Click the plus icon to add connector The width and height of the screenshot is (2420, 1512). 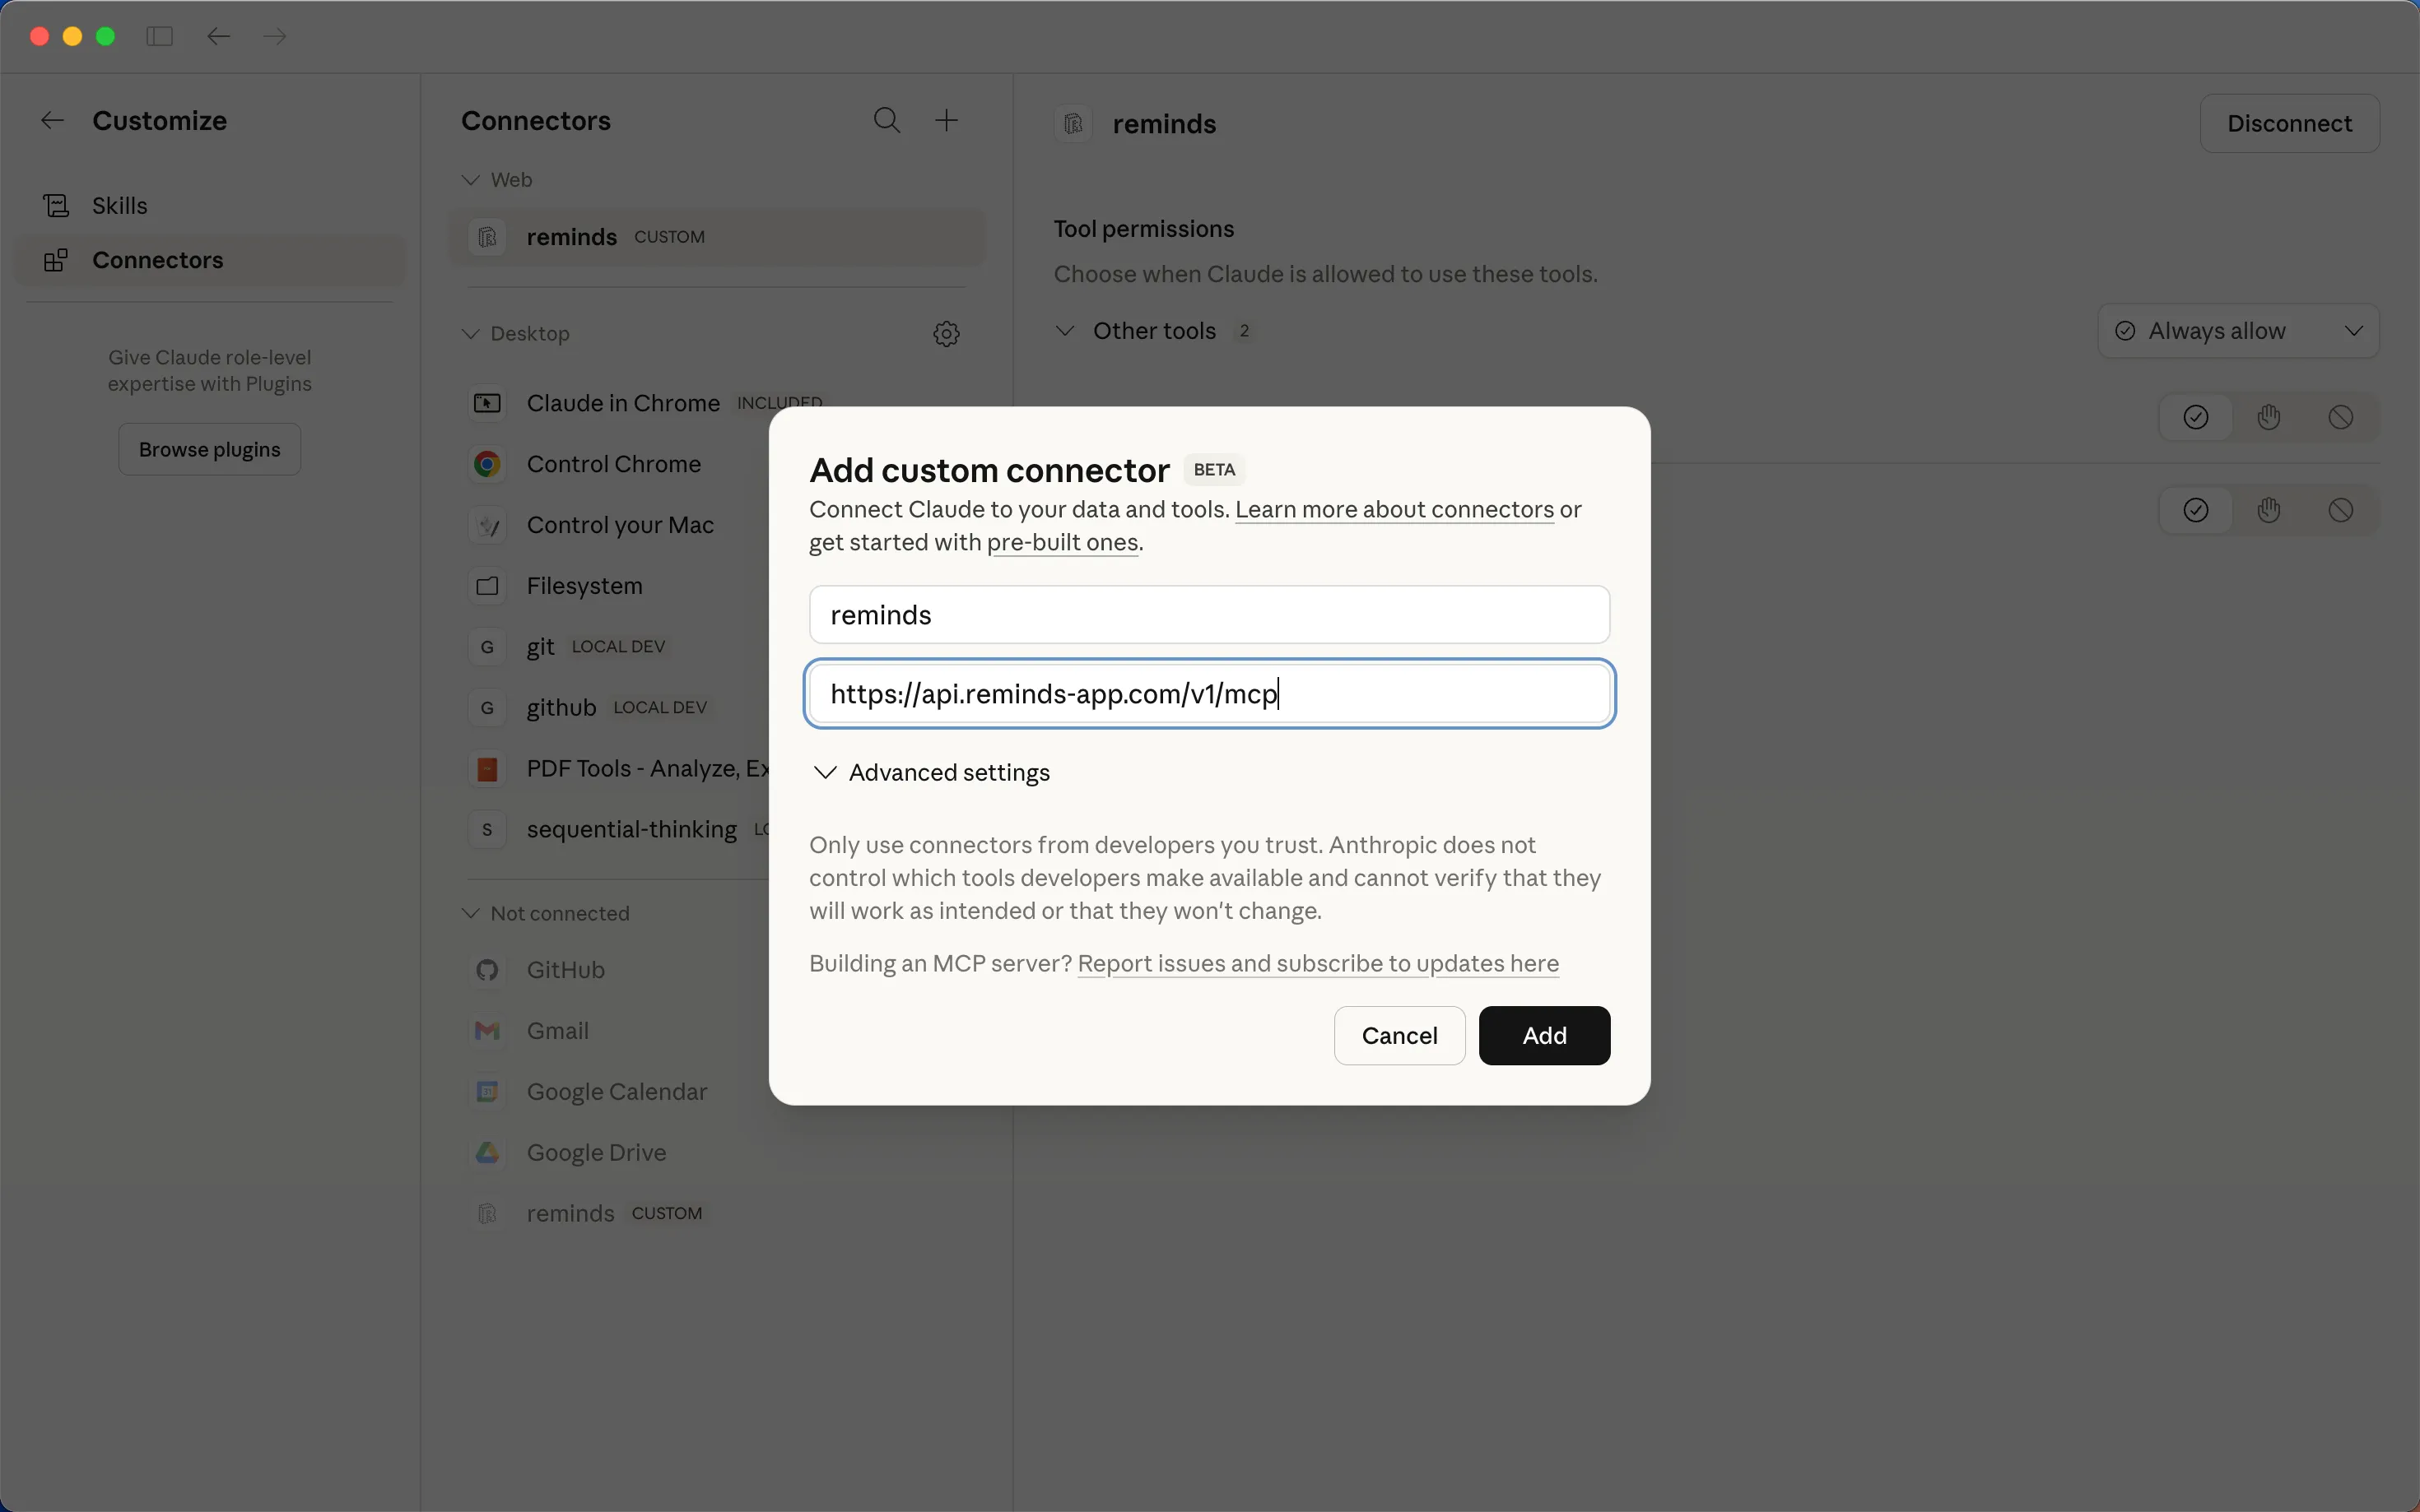(946, 121)
